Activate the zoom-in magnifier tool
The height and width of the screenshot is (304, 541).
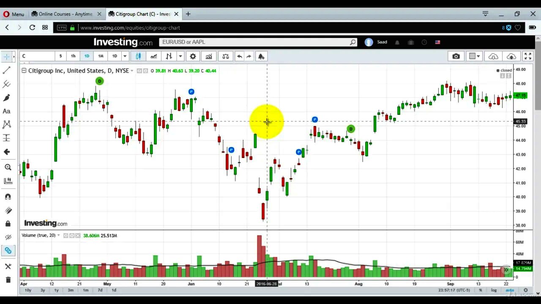[x=8, y=167]
